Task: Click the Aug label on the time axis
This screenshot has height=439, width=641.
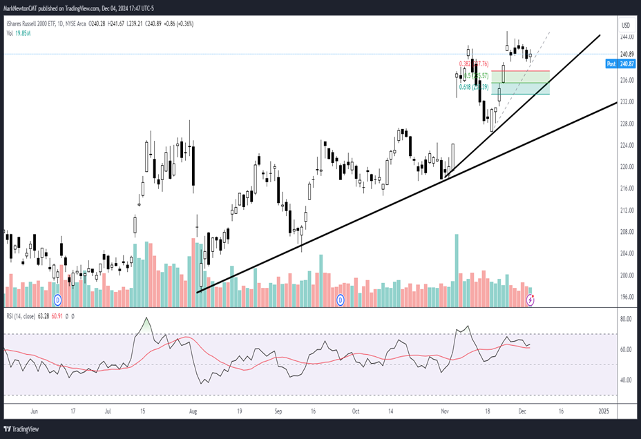Action: click(193, 411)
